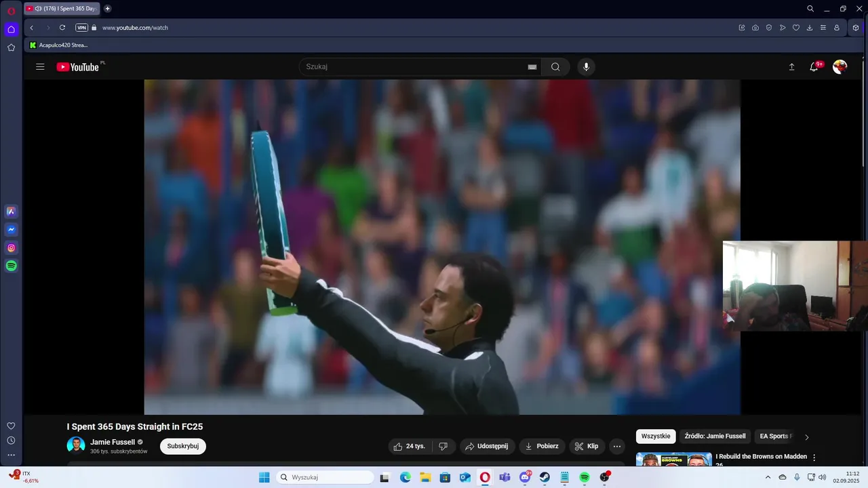
Task: Open Jamie Fussell channel avatar
Action: pyautogui.click(x=76, y=445)
